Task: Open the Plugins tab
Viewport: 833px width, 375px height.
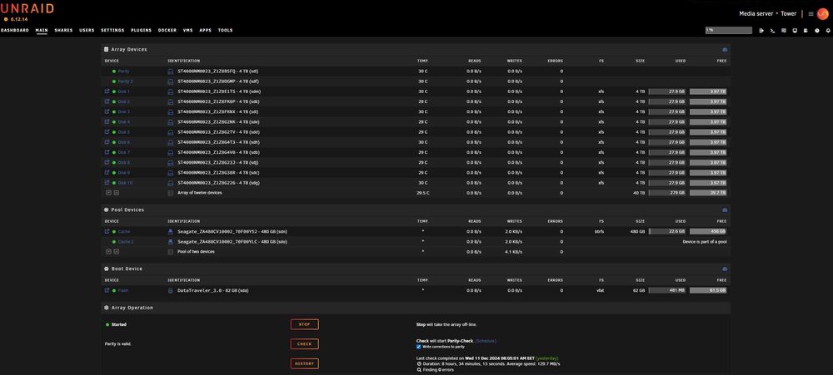Action: [x=142, y=30]
